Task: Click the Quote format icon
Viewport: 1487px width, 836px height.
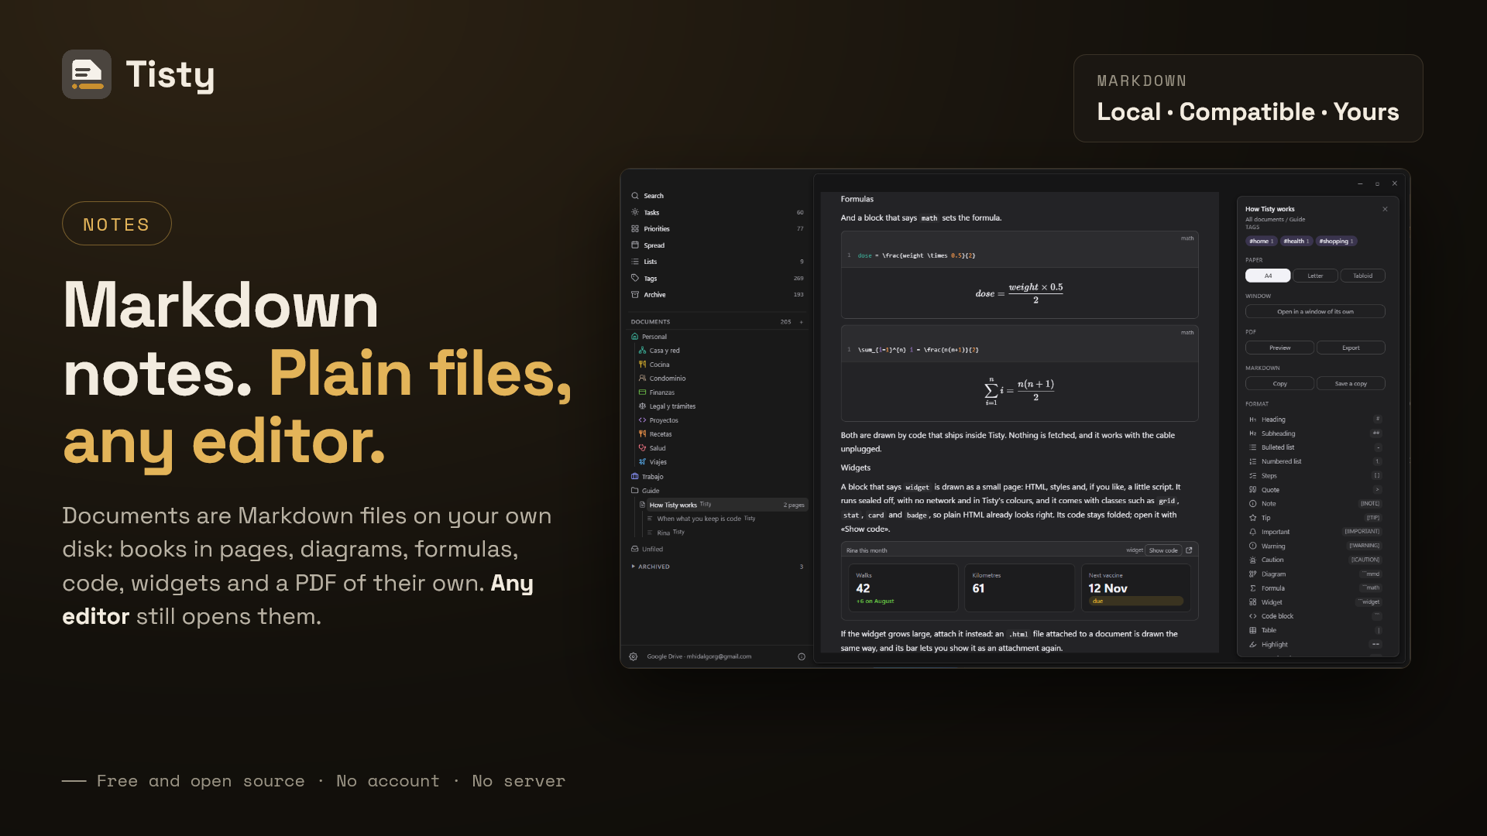Action: click(1252, 490)
